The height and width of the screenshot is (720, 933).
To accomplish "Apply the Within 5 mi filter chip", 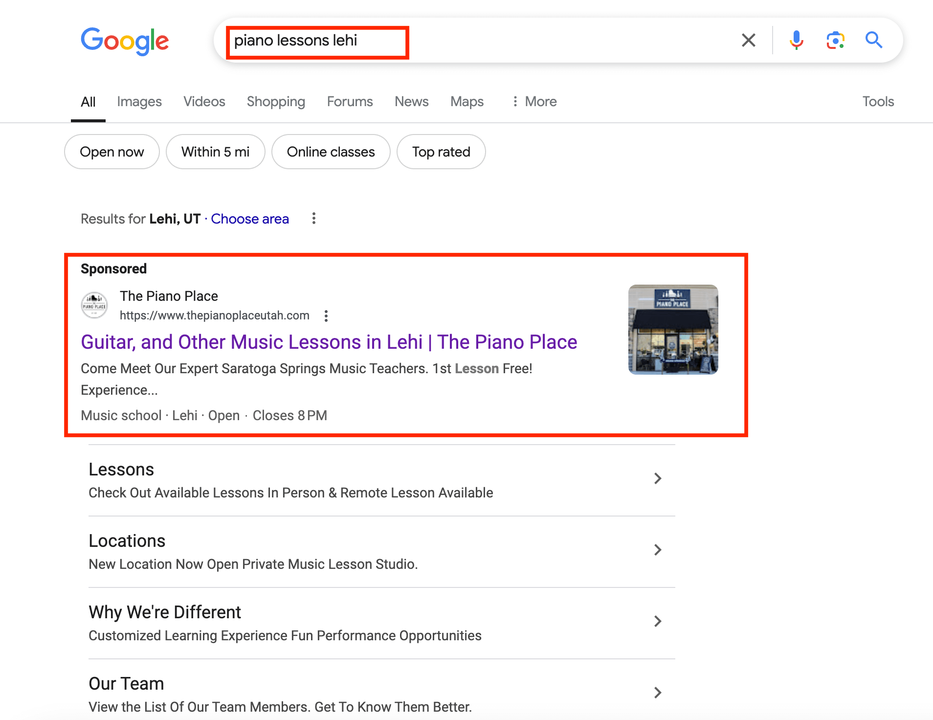I will pyautogui.click(x=216, y=152).
